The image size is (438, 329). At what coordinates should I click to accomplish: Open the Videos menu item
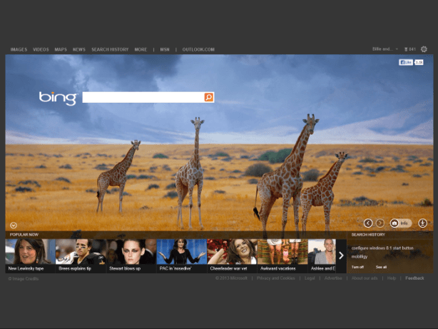(41, 49)
